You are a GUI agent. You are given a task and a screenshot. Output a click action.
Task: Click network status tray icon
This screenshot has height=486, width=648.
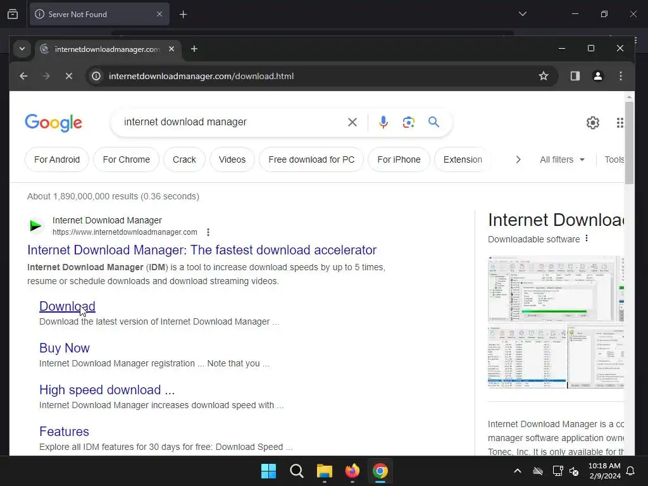point(558,471)
